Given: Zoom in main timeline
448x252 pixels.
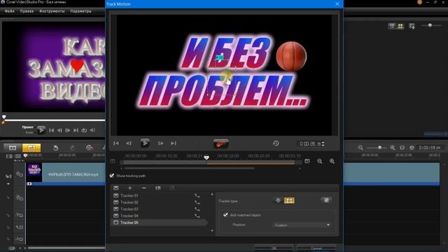Looking at the screenshot, I should [393, 148].
